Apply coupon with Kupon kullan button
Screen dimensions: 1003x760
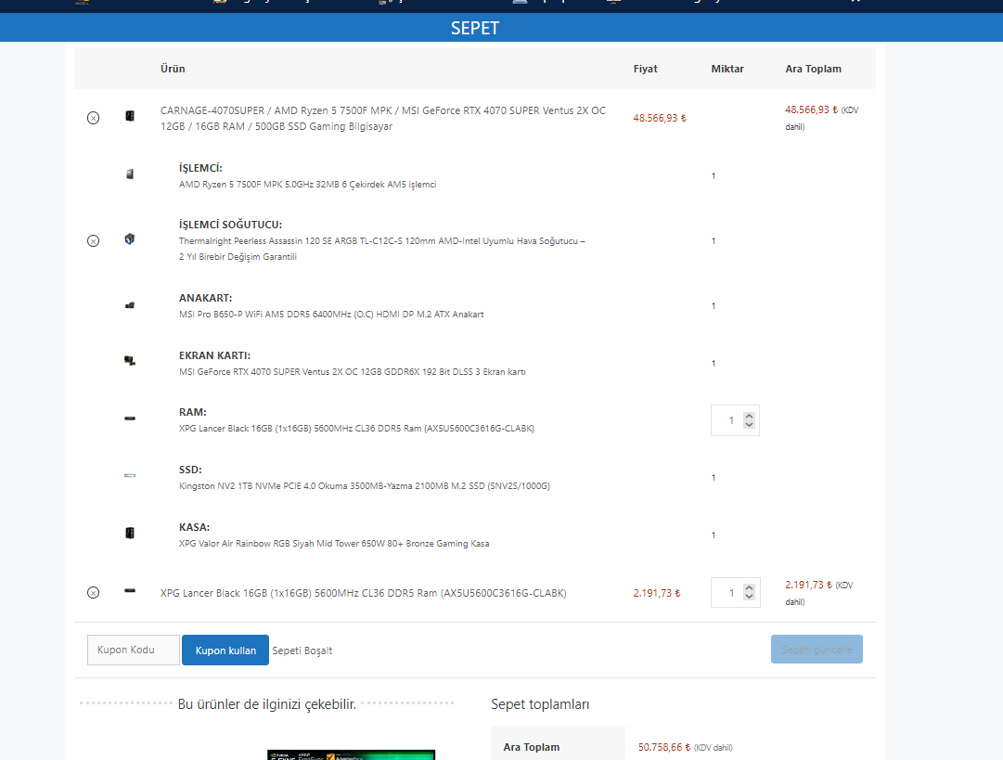[225, 650]
